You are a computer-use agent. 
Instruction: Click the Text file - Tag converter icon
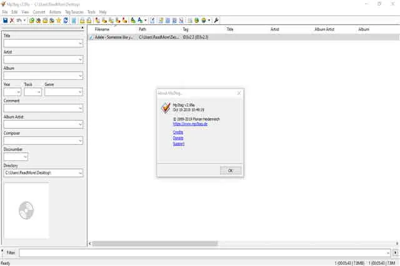tap(118, 21)
